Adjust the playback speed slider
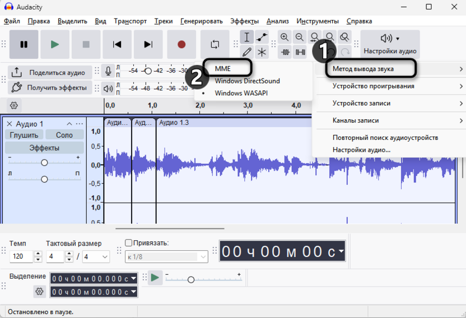Viewport: 466px width, 318px height. [x=191, y=280]
